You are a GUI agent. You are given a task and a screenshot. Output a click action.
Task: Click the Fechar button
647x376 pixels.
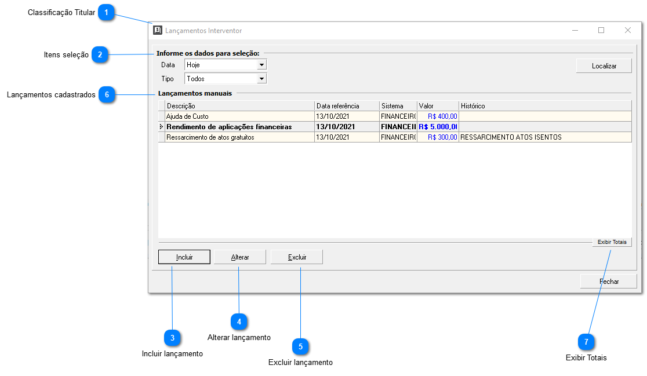pos(609,282)
